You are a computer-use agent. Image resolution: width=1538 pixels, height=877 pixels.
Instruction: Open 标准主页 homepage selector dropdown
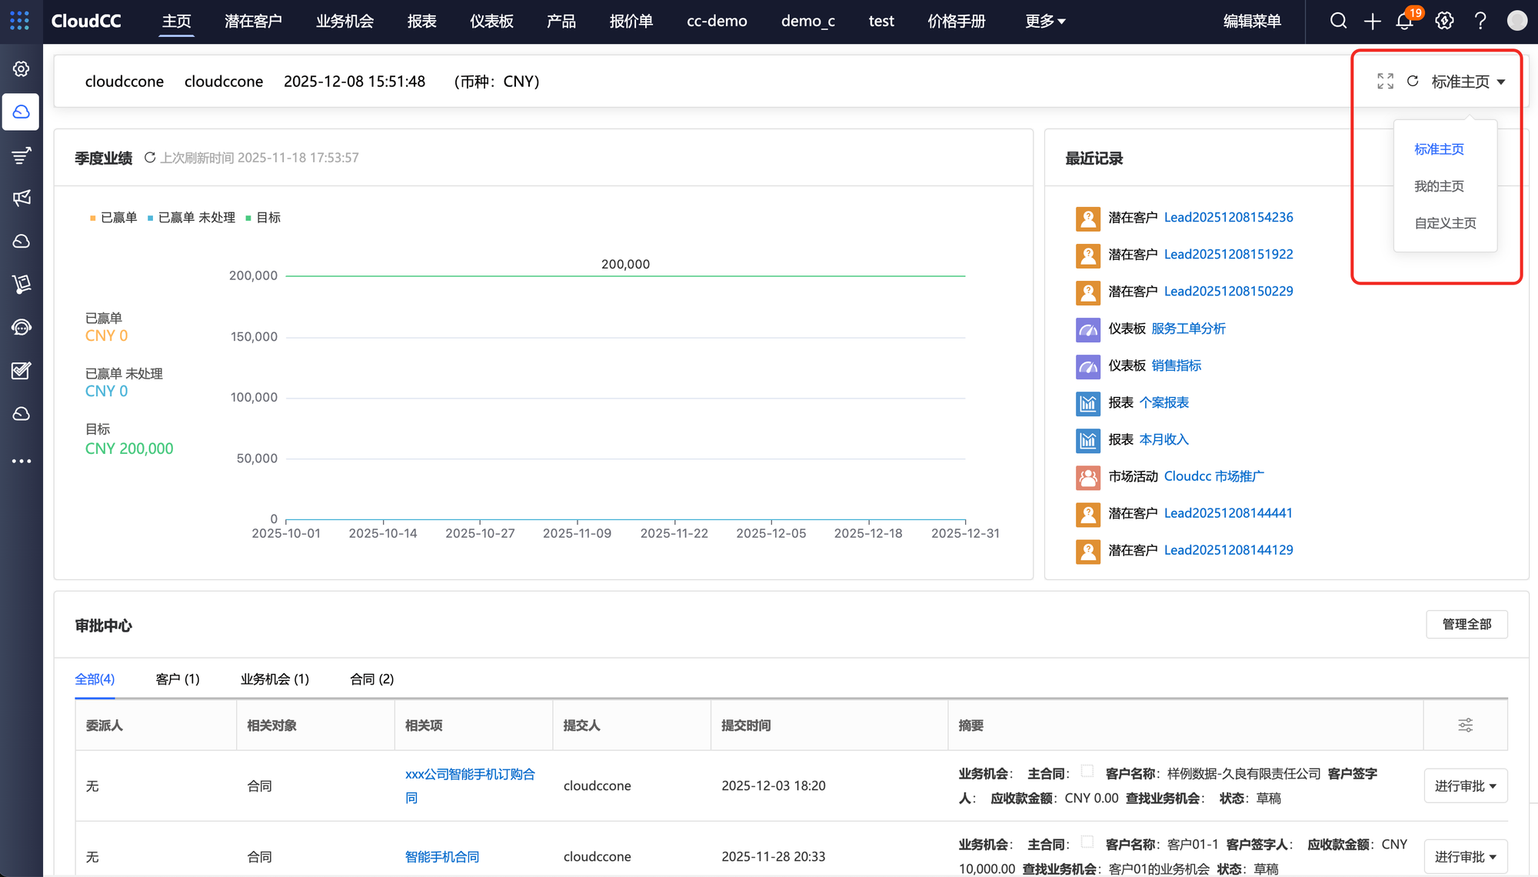coord(1468,82)
